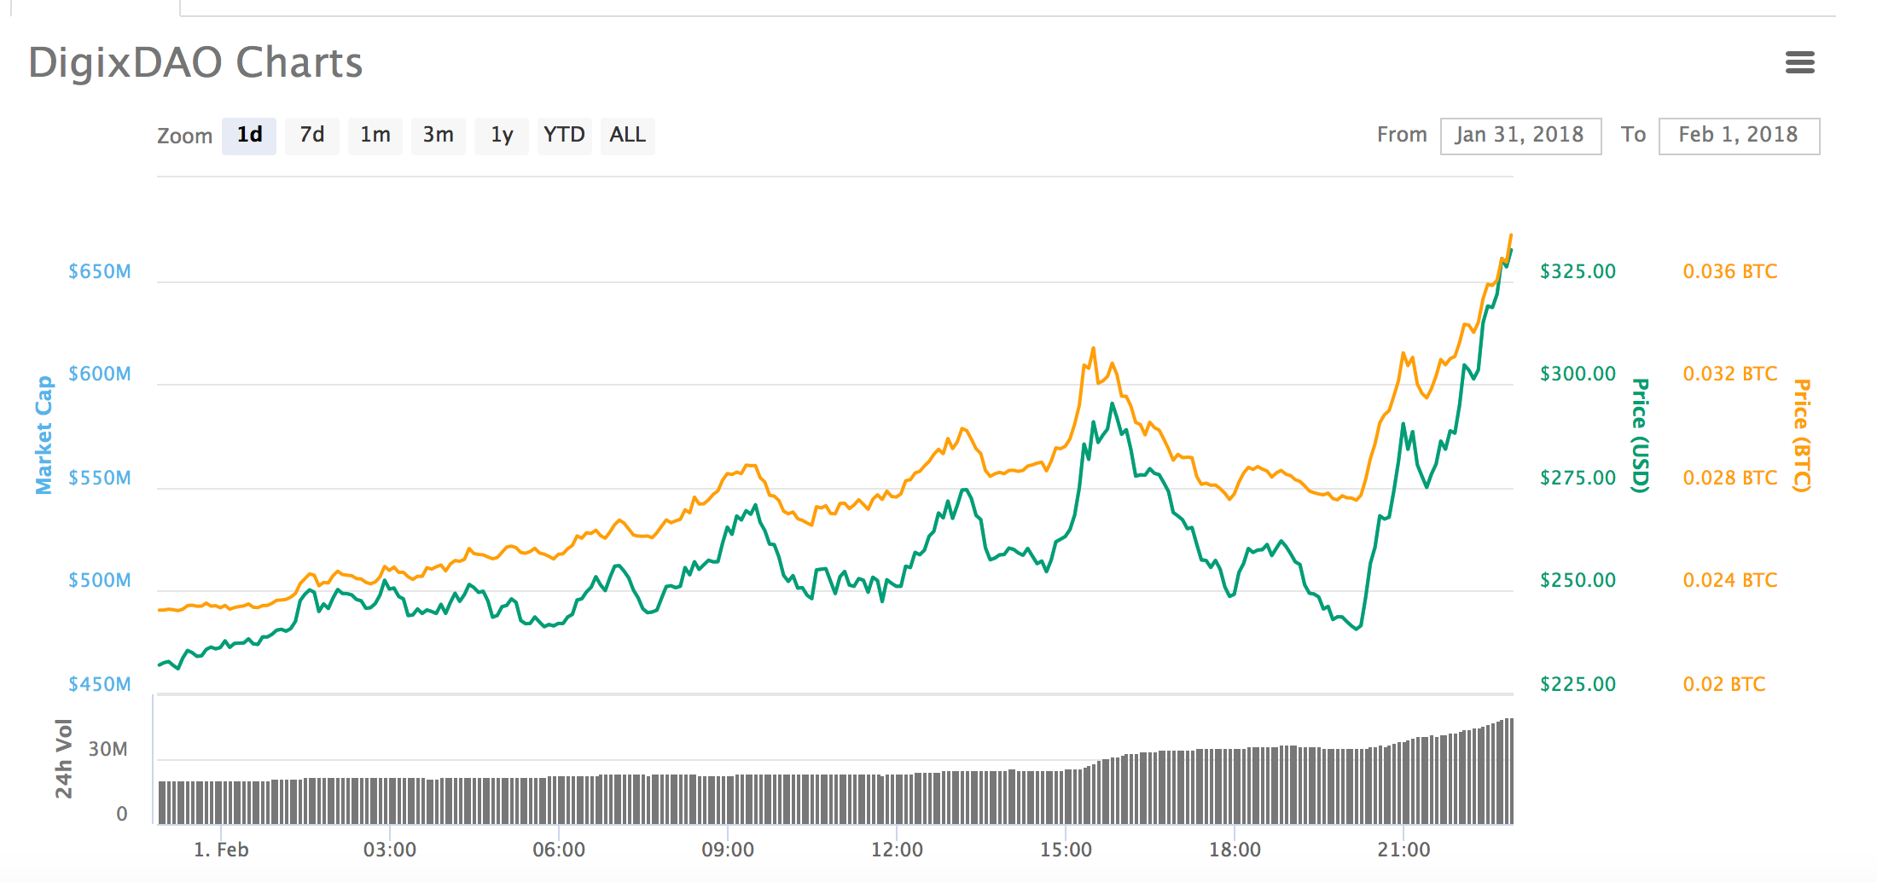Click the $550M axis label
Image resolution: width=1877 pixels, height=882 pixels.
(100, 478)
